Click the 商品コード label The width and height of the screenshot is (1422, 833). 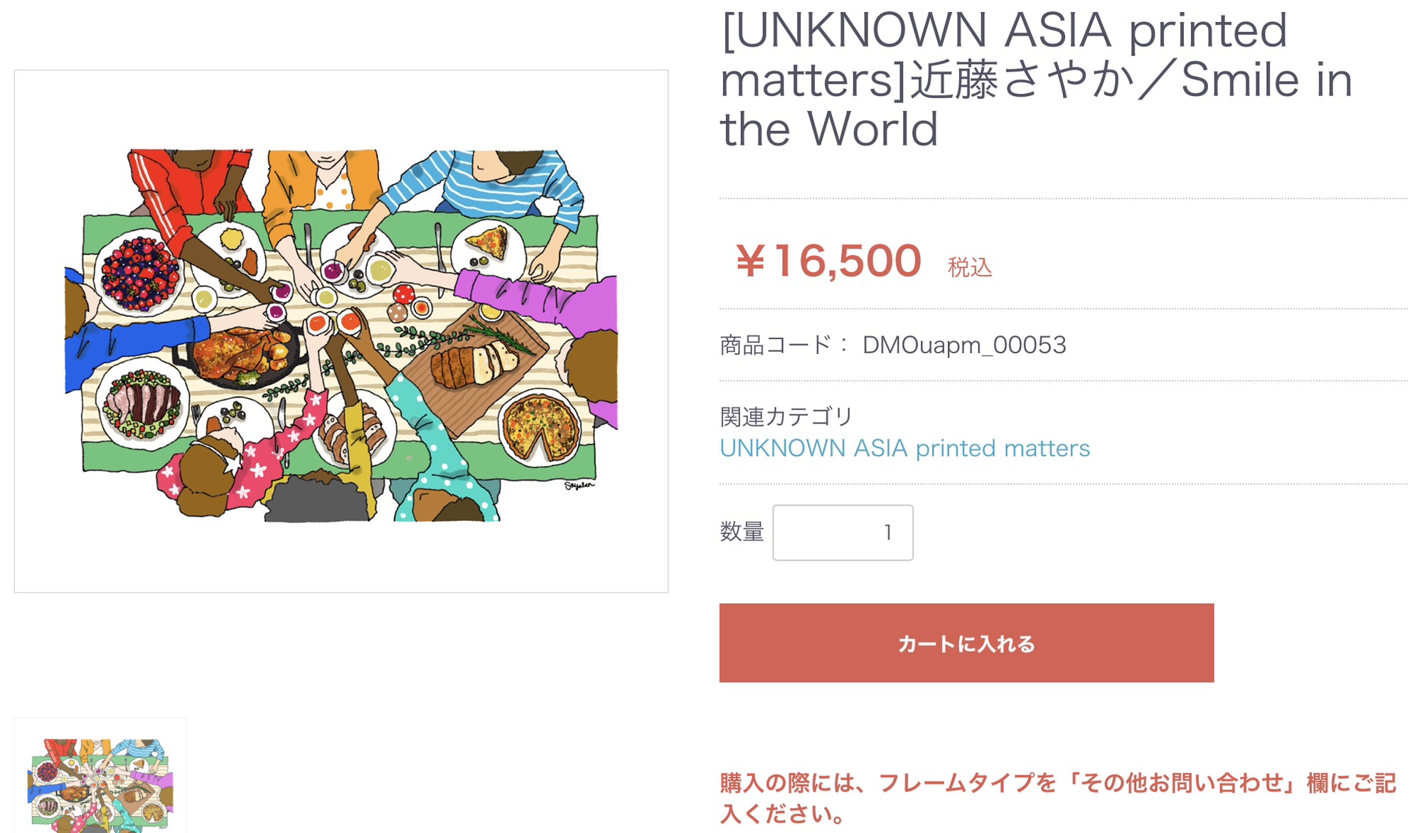(776, 345)
